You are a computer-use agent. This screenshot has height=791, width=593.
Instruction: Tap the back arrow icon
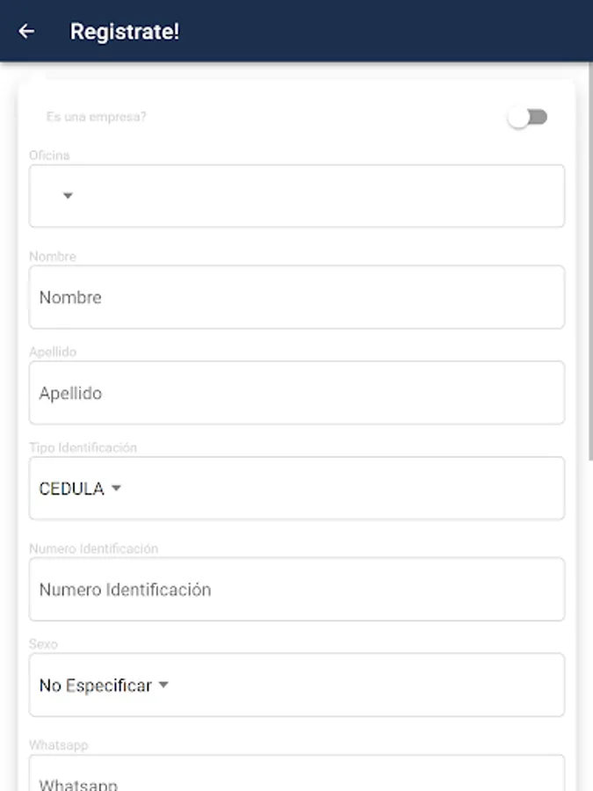pos(26,32)
